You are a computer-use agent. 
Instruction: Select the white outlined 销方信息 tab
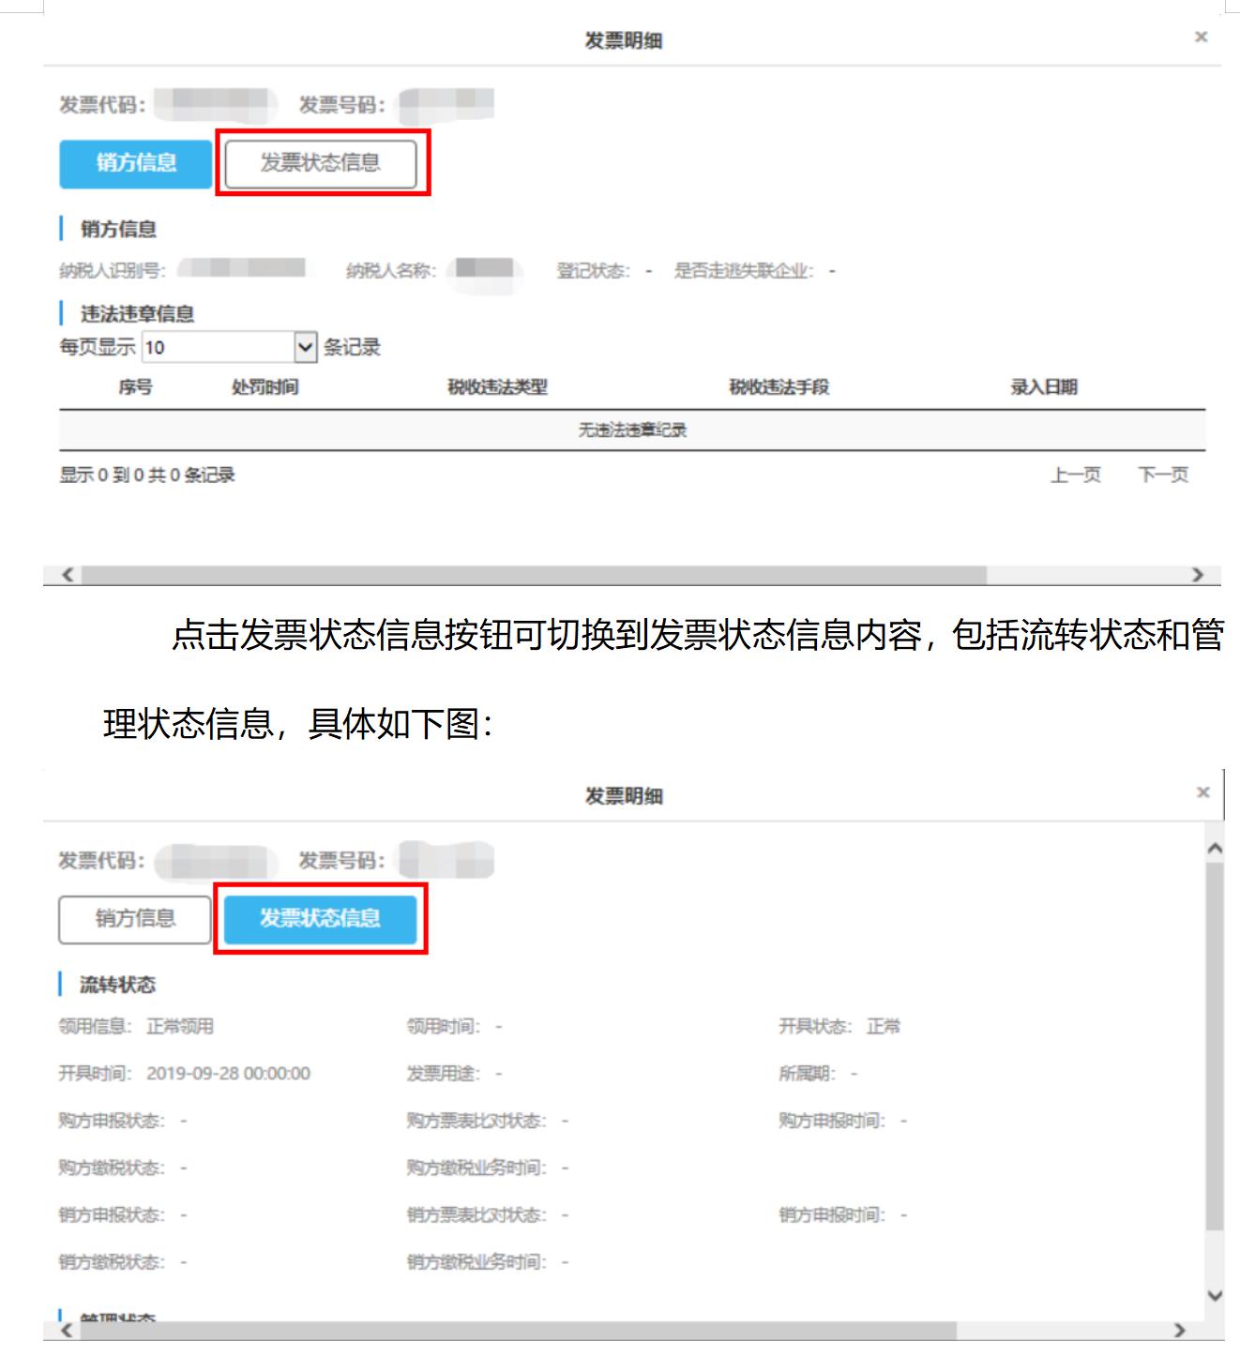pos(135,919)
